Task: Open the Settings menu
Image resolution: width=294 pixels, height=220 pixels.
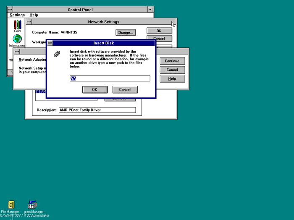Action: pos(17,15)
